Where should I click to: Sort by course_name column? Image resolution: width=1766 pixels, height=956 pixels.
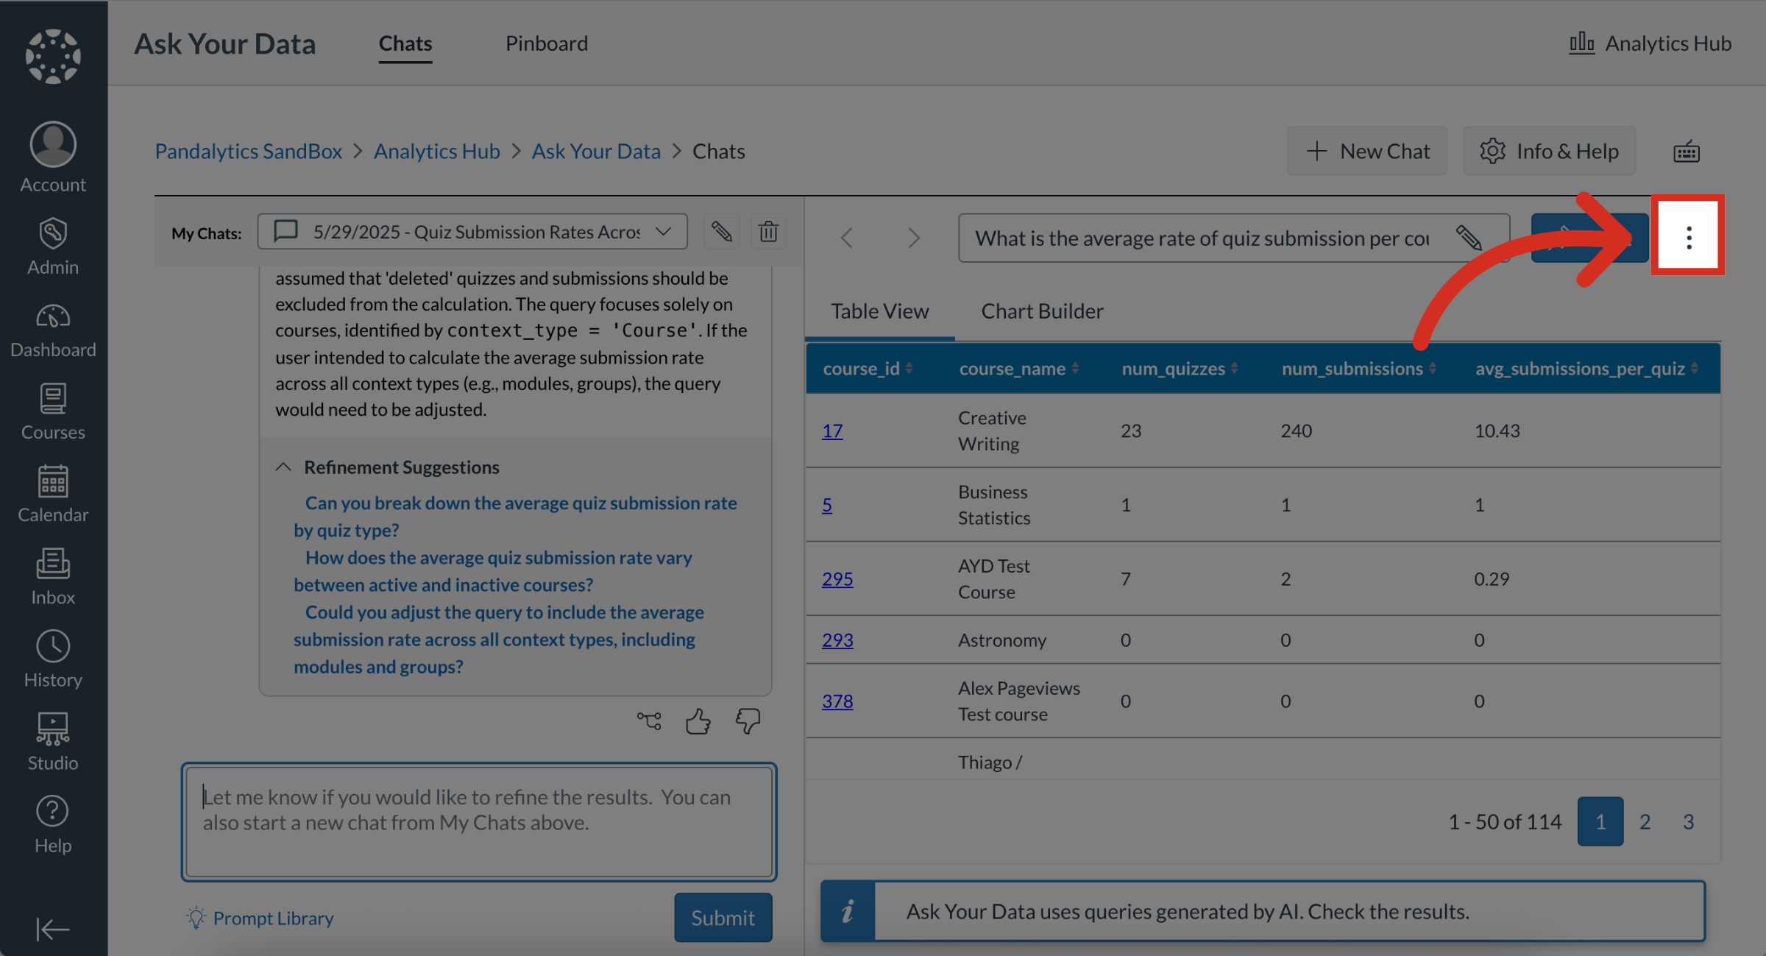(x=1019, y=369)
